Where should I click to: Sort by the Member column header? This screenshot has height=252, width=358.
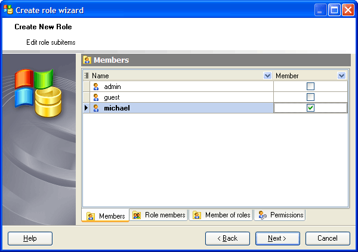(310, 76)
